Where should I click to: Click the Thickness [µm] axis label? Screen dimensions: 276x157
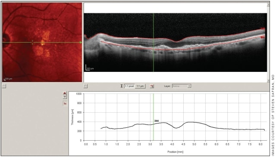point(72,117)
